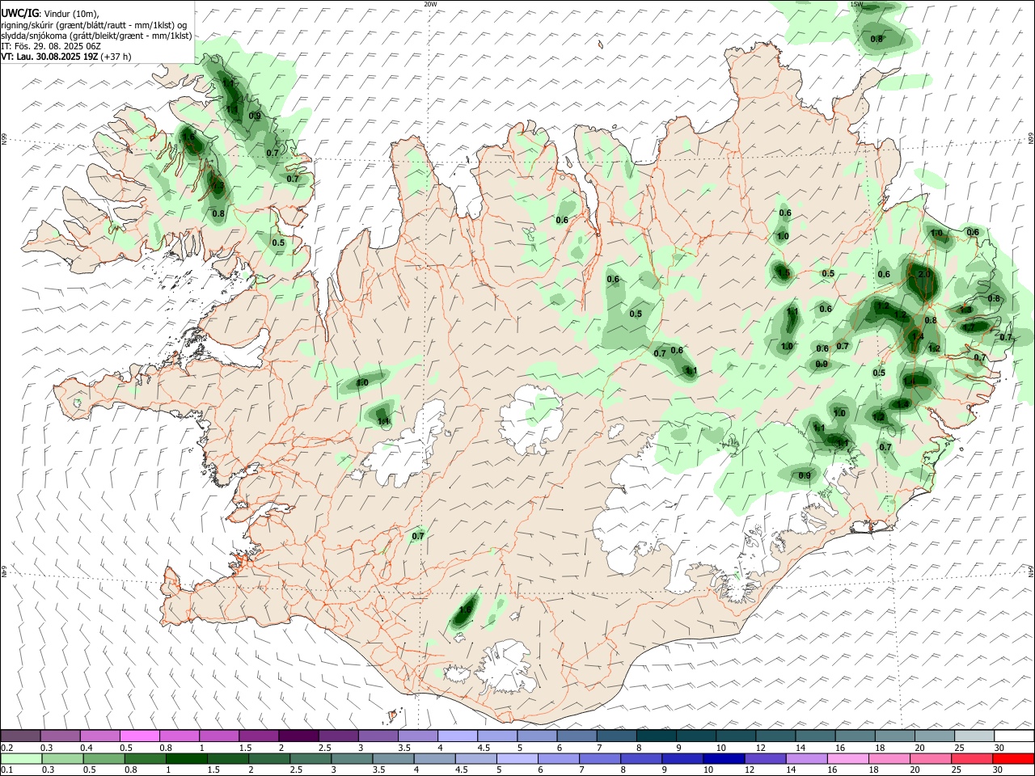
Task: Choose the red-pink 25 mm rain legend swatch
Action: [972, 758]
